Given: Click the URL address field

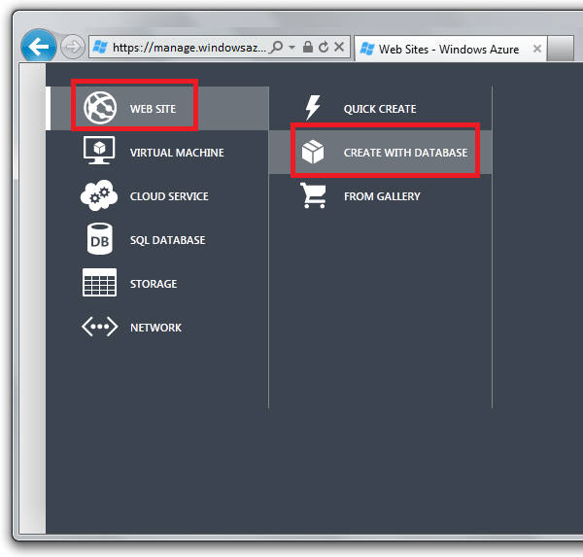Looking at the screenshot, I should (189, 48).
